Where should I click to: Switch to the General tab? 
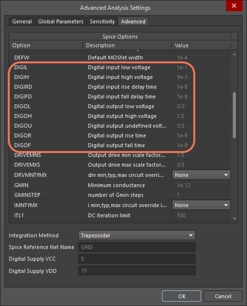coord(22,21)
